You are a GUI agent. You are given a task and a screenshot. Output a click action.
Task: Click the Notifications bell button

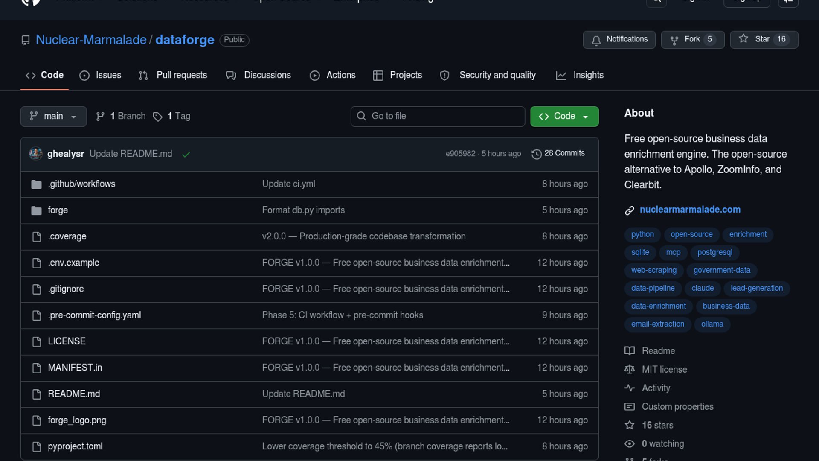tap(619, 39)
